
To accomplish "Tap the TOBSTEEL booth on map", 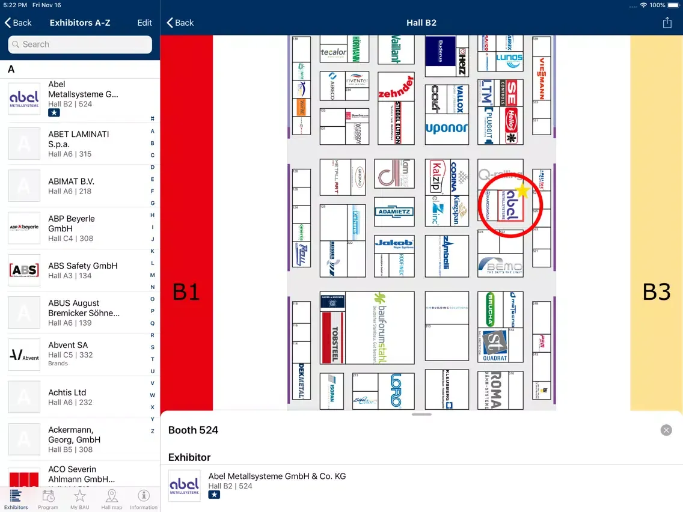I will pyautogui.click(x=333, y=337).
